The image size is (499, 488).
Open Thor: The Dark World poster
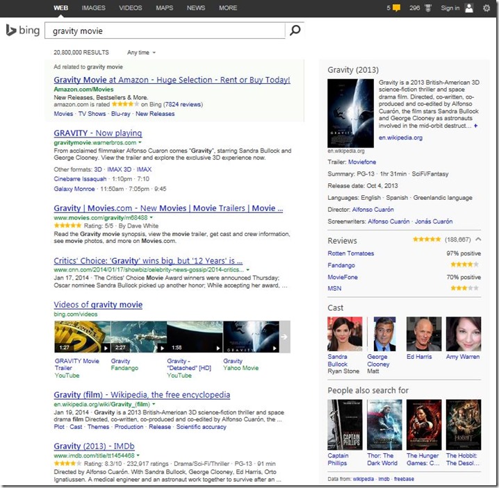point(384,424)
